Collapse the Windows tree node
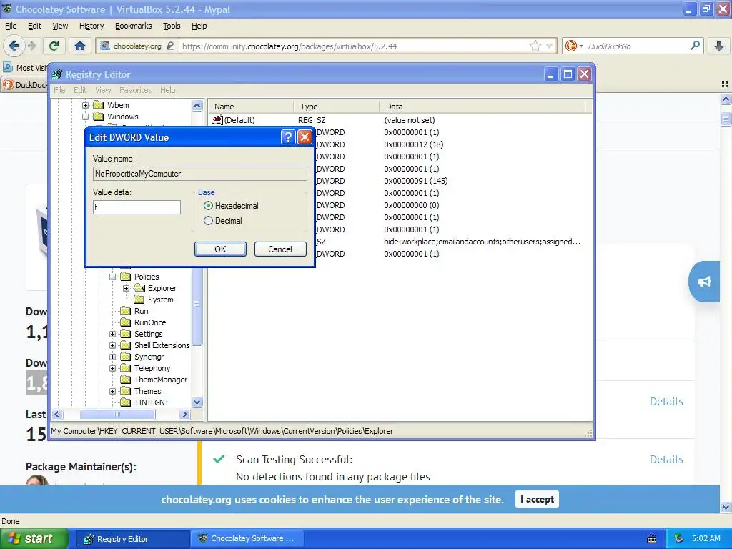Image resolution: width=732 pixels, height=549 pixels. pyautogui.click(x=86, y=117)
